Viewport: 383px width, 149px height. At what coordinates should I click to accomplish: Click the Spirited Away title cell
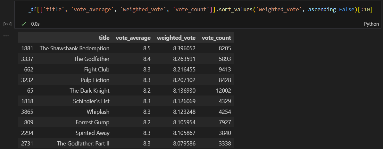(93, 133)
